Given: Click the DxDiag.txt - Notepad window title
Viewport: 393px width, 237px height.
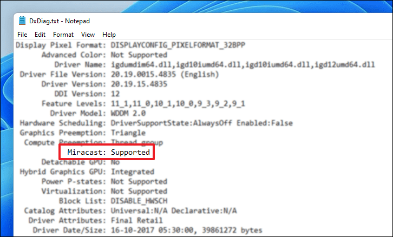Looking at the screenshot, I should click(60, 21).
